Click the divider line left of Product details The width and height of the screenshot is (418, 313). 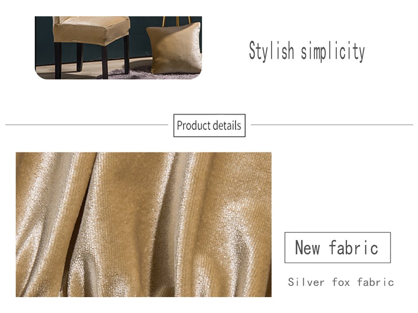[x=87, y=125]
